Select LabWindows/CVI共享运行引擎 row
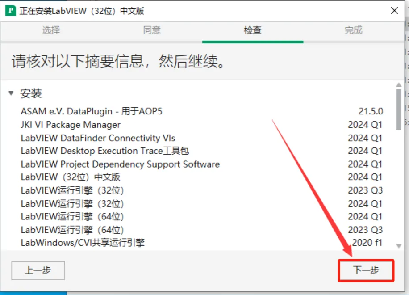Viewport: 409px width, 295px height. 201,243
